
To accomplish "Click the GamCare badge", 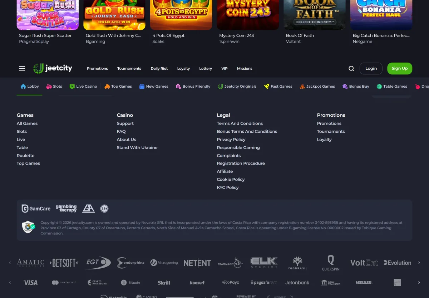I will pyautogui.click(x=36, y=209).
